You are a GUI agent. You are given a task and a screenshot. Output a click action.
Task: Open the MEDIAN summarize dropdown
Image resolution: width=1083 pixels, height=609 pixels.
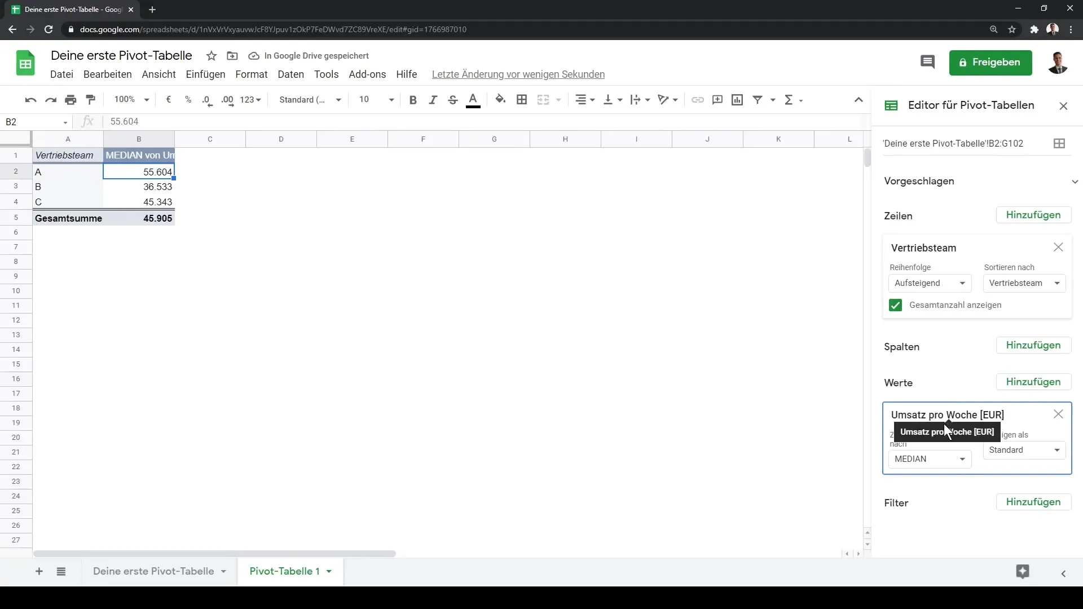tap(930, 459)
